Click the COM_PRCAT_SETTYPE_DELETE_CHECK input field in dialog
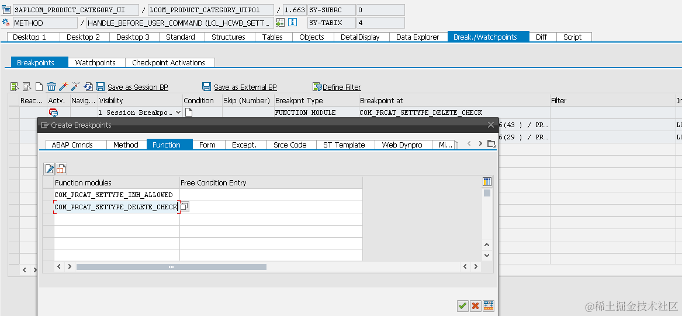 pyautogui.click(x=116, y=207)
